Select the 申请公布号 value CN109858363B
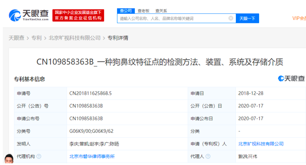 click(86, 118)
